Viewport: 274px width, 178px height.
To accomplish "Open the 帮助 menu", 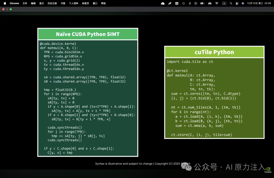I will point(104,3).
